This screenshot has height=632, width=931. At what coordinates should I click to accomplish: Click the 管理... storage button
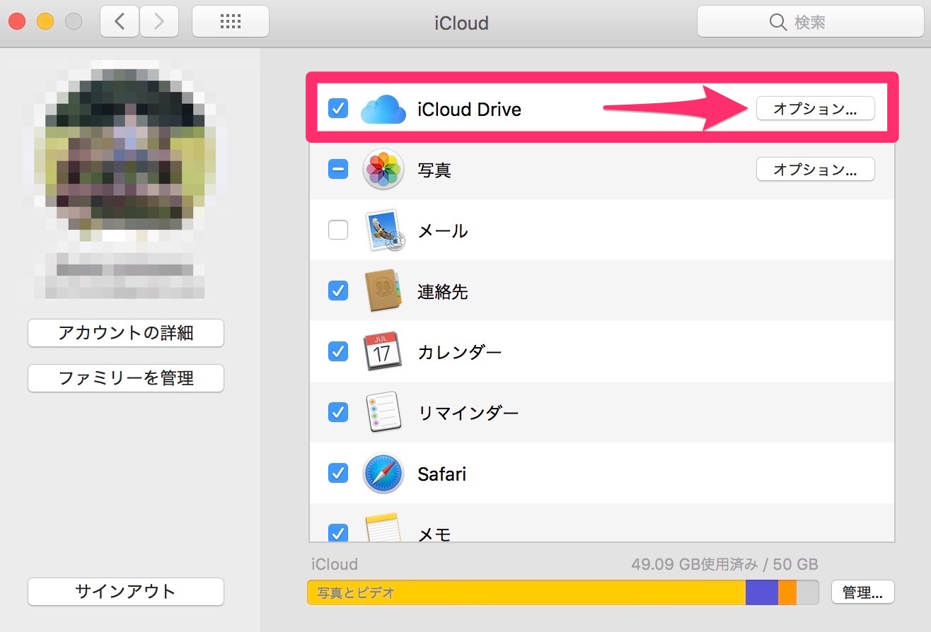point(863,592)
